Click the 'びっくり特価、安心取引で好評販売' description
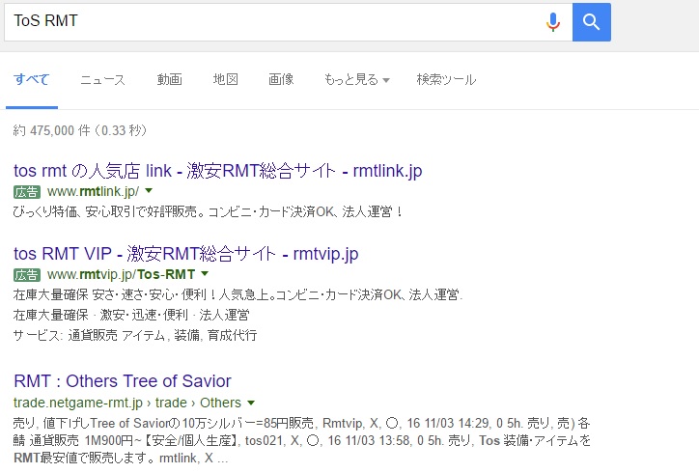 [208, 211]
